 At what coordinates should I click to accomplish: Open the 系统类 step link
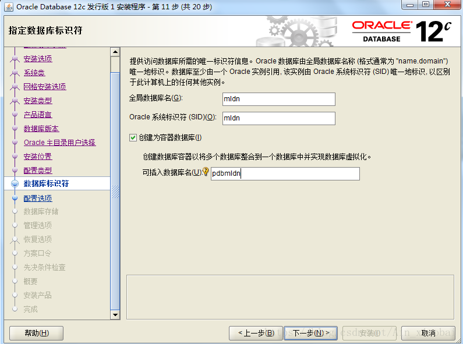pyautogui.click(x=34, y=73)
